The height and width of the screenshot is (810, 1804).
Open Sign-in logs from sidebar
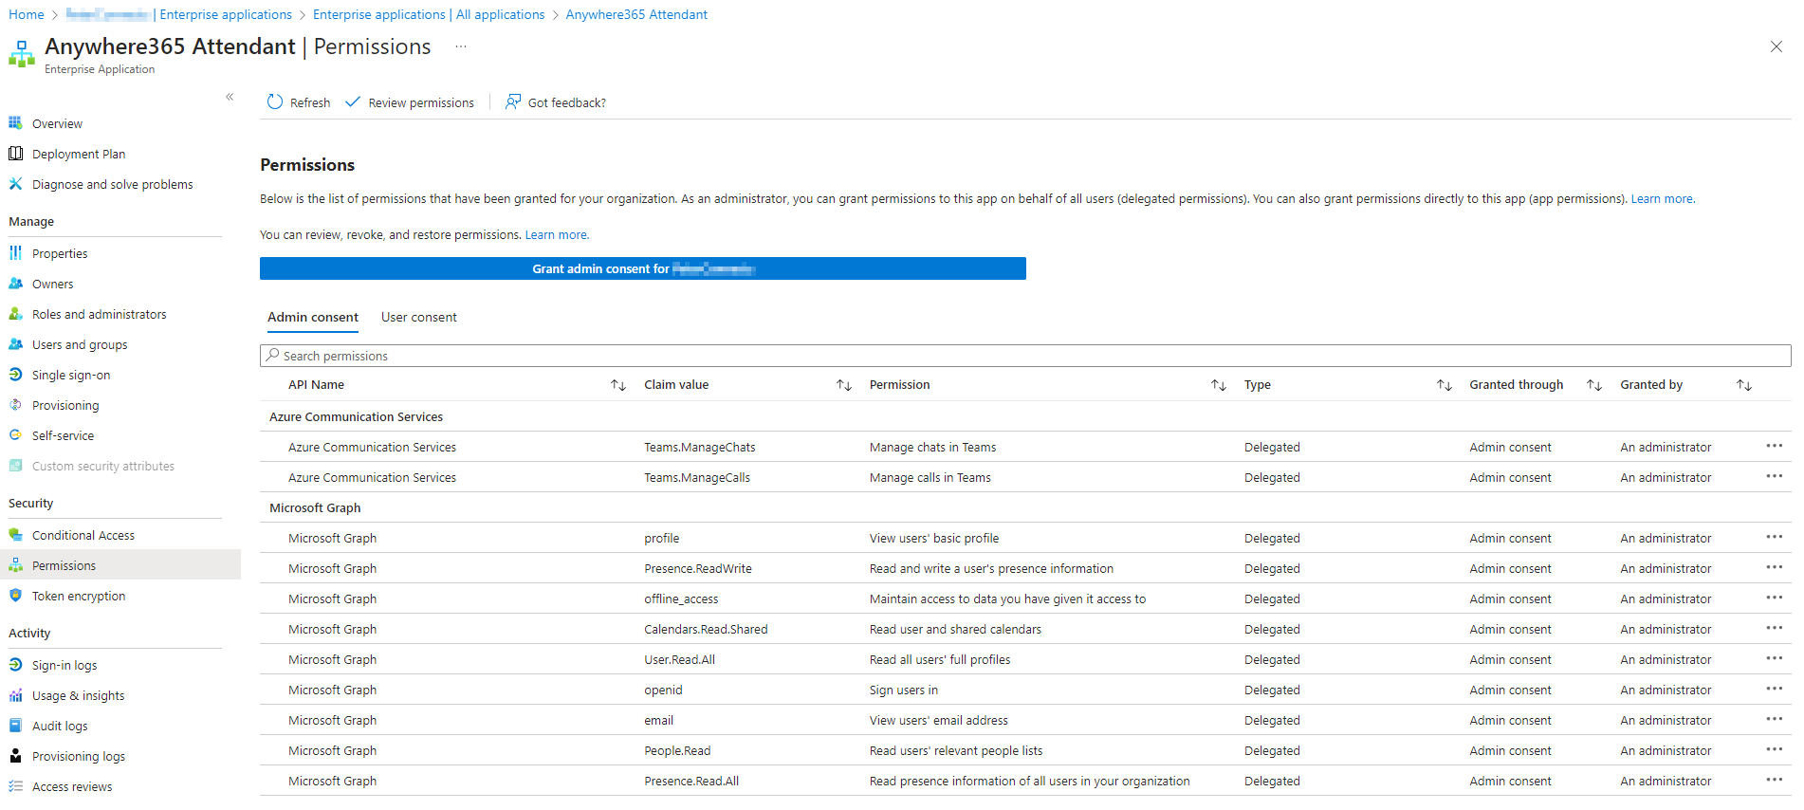[x=64, y=666]
